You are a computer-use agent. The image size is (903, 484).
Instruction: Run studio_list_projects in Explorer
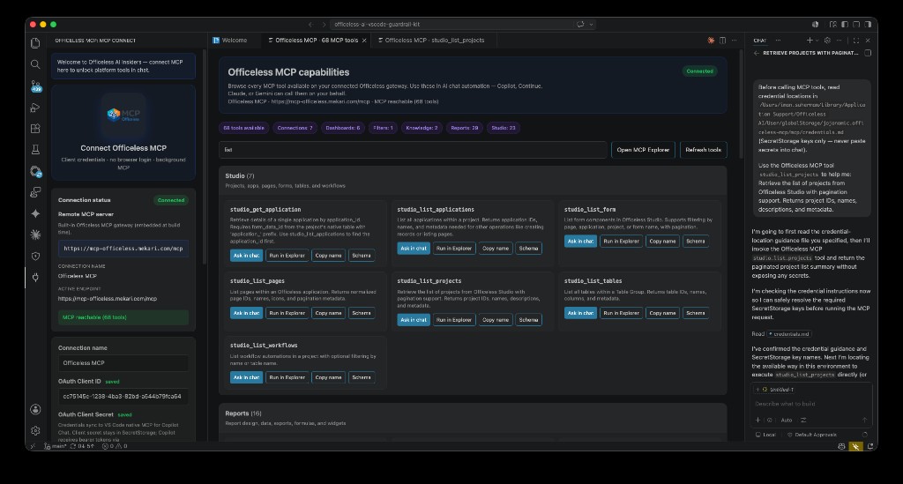pos(454,320)
